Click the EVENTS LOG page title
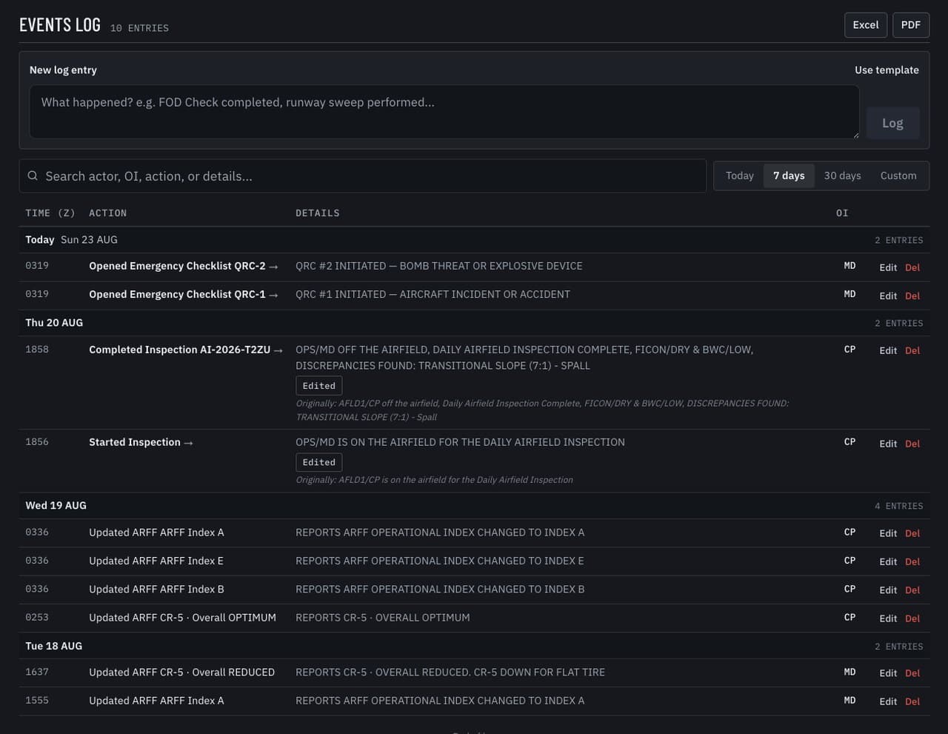Screen dimensions: 948x734 tap(60, 24)
